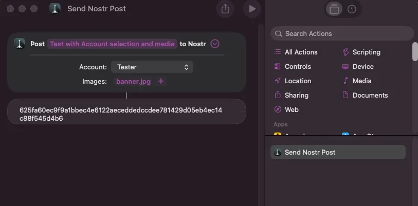Select the banner.jpg image token

click(133, 81)
